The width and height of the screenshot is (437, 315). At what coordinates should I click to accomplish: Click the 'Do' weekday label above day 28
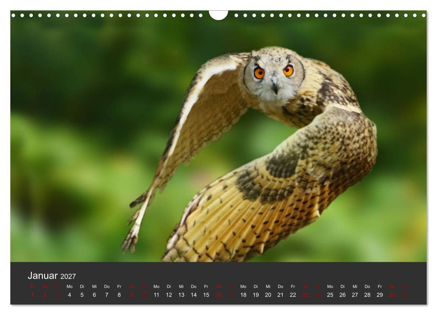point(367,287)
